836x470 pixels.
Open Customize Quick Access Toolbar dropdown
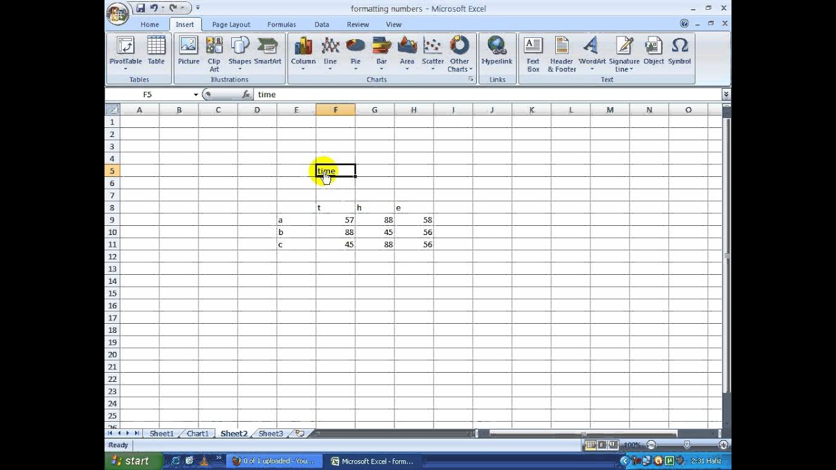click(198, 8)
